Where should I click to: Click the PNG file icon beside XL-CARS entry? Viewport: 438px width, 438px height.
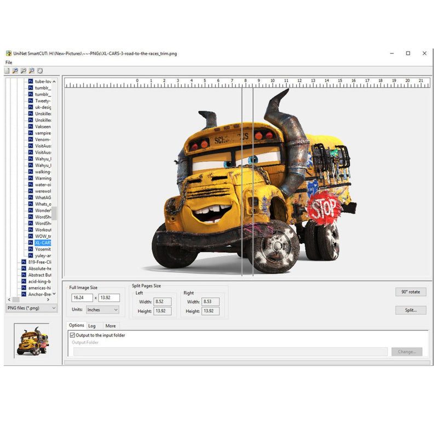pyautogui.click(x=30, y=242)
